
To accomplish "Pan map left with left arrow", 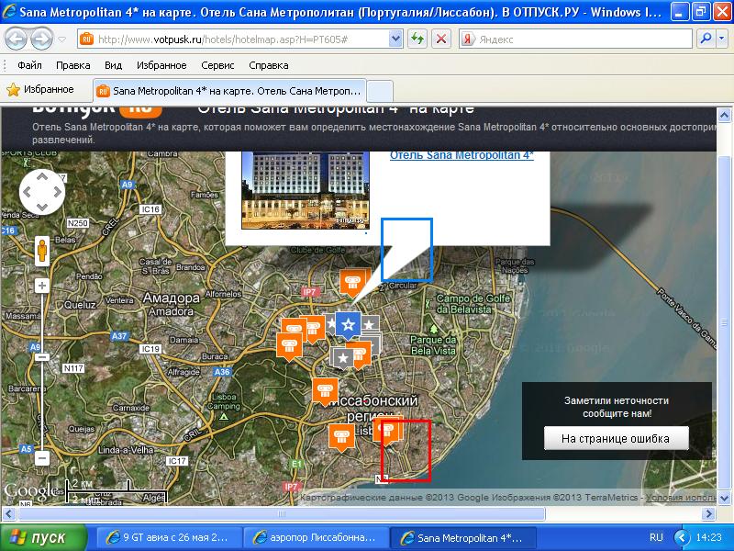I will (x=28, y=192).
